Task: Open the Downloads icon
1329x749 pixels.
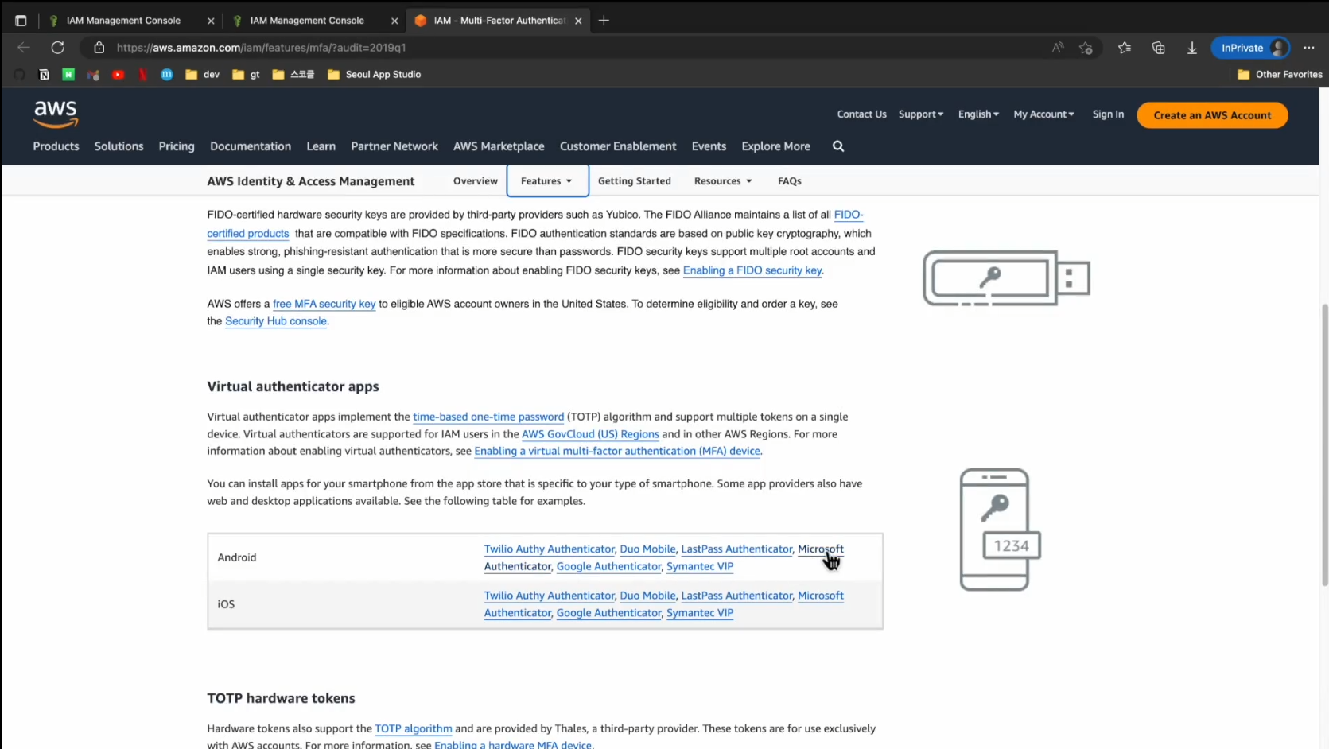Action: [x=1191, y=48]
